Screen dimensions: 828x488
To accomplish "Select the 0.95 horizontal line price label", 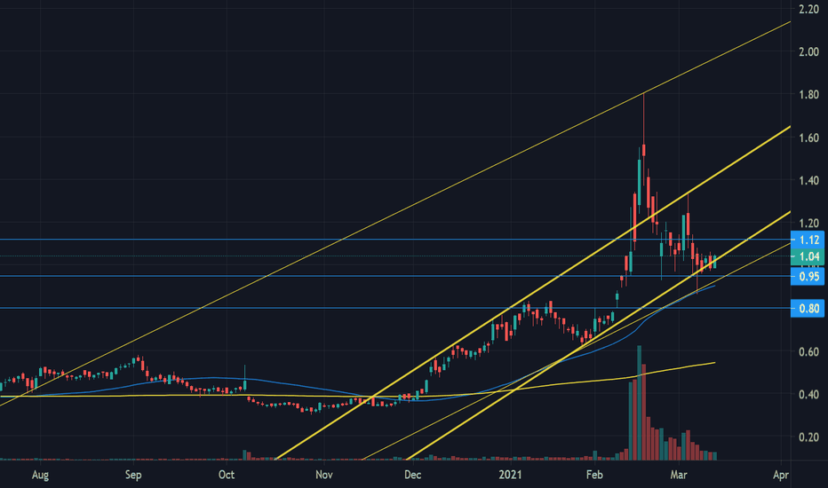I will click(x=808, y=277).
